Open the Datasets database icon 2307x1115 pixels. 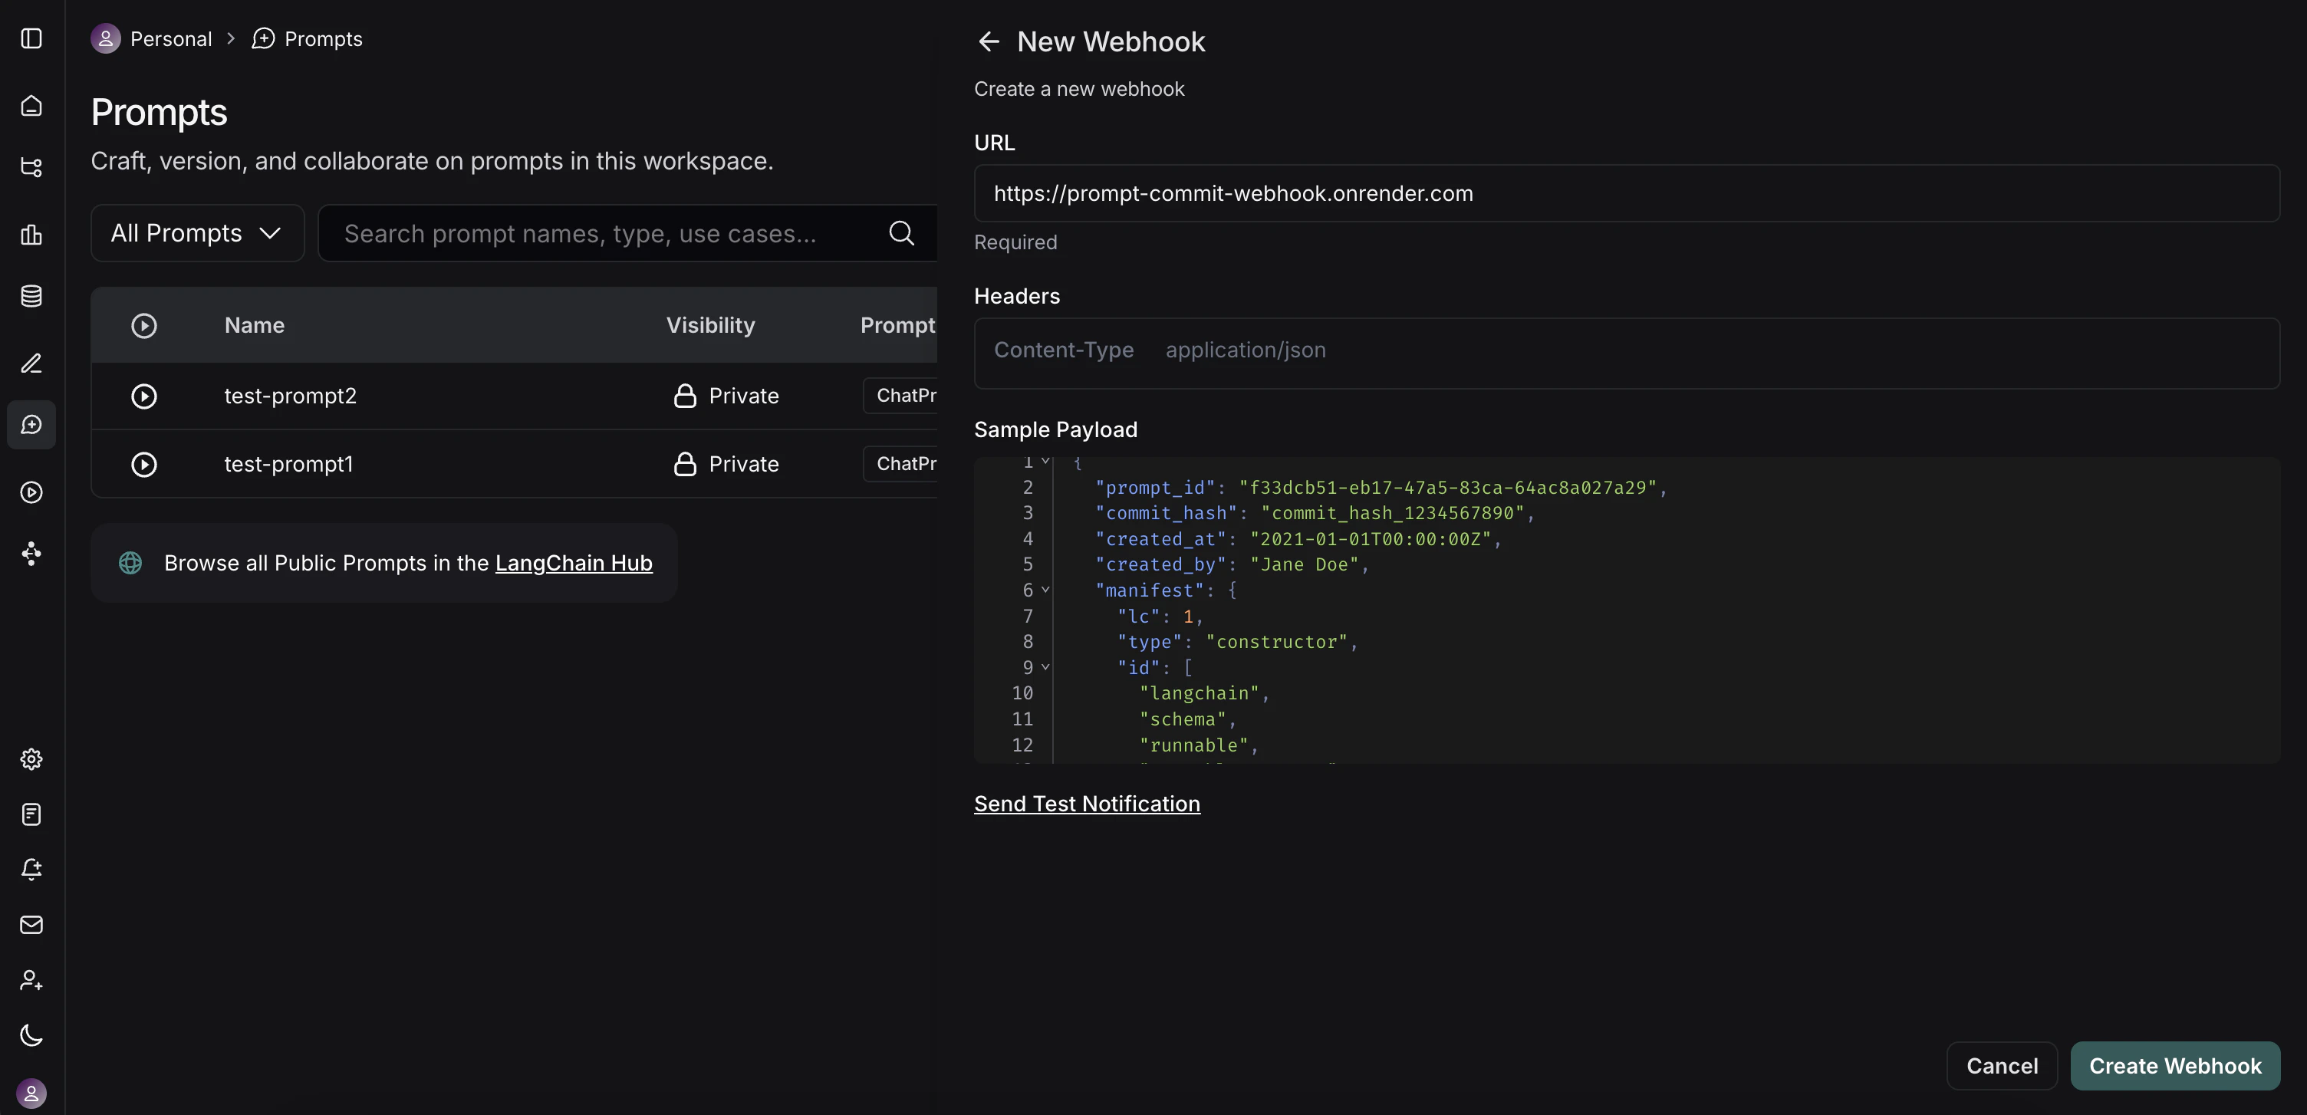tap(32, 297)
